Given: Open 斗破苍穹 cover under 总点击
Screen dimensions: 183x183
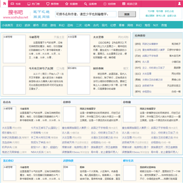Looking at the screenshot, I should click(x=10, y=114).
